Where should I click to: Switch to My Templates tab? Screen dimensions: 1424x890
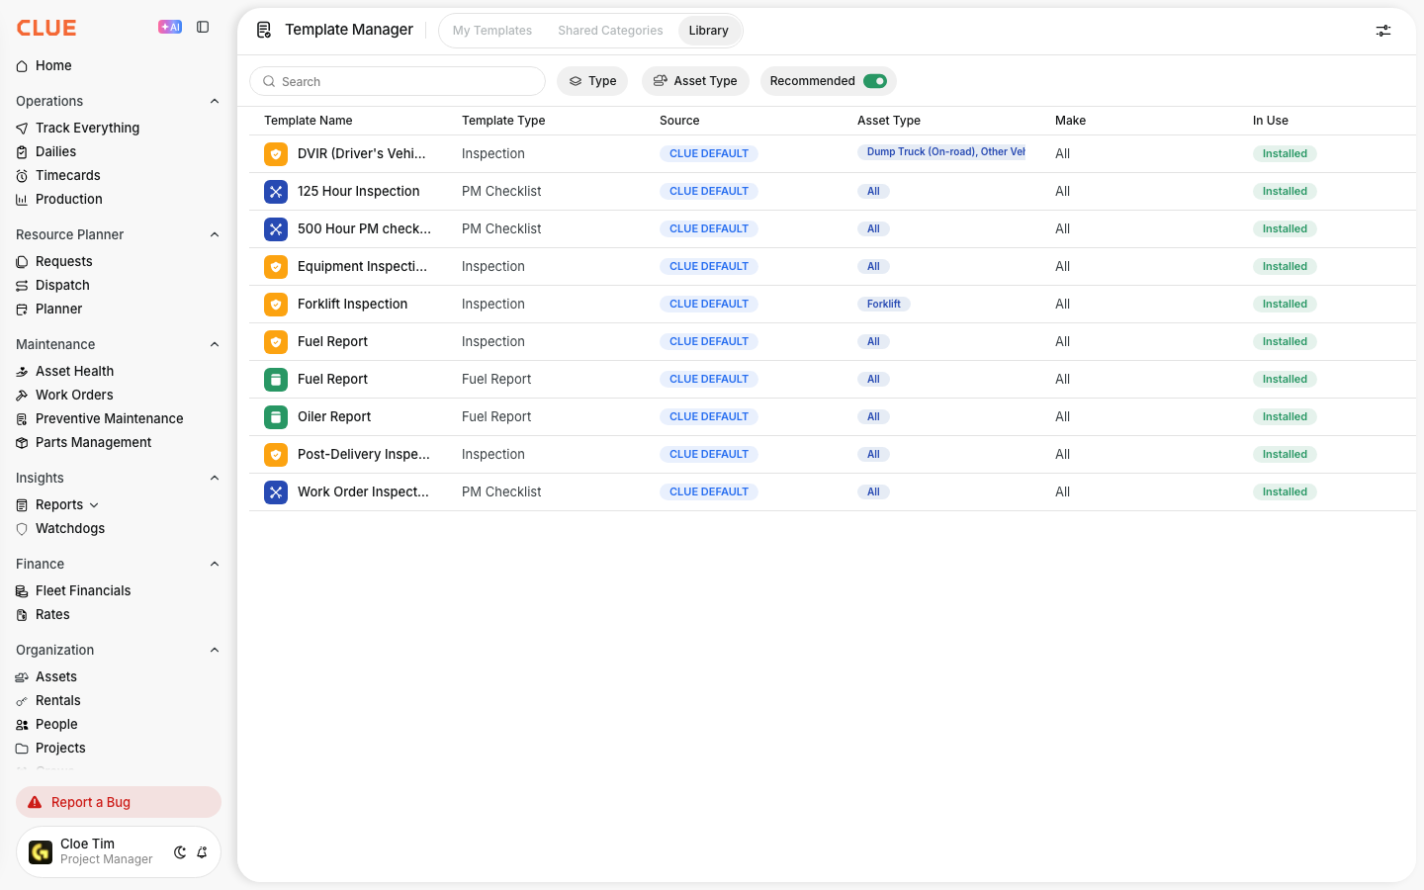point(492,31)
